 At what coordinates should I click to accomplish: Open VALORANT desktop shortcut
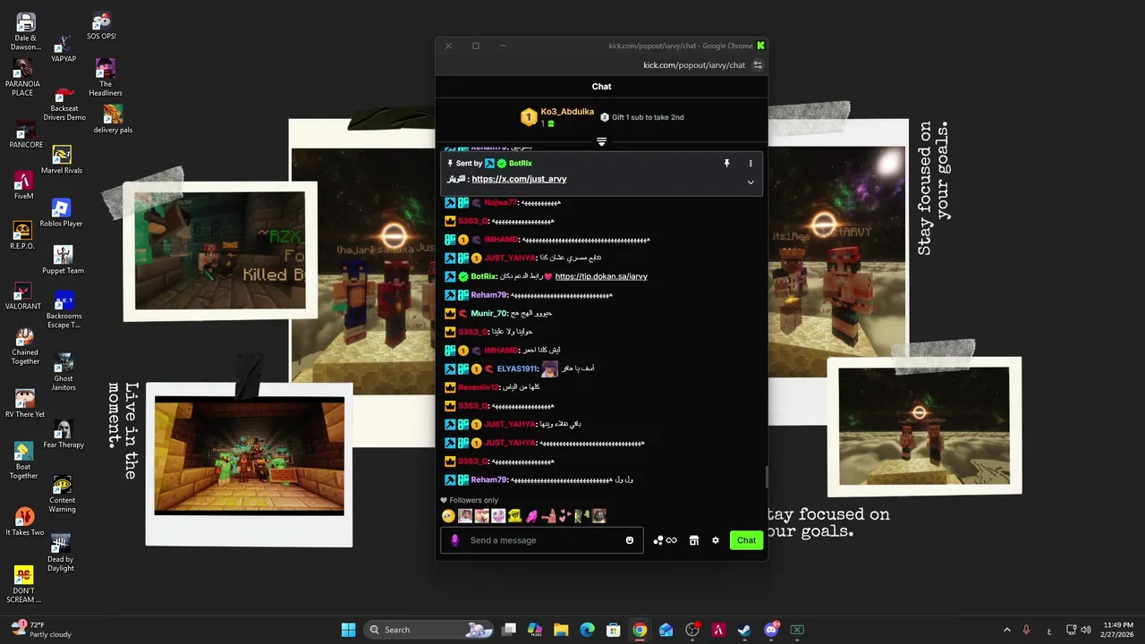pyautogui.click(x=23, y=296)
